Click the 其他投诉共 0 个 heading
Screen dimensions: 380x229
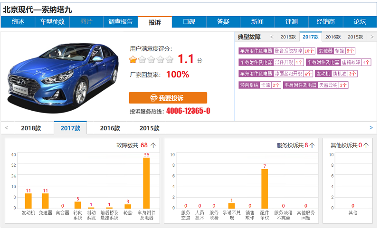[x=350, y=145]
